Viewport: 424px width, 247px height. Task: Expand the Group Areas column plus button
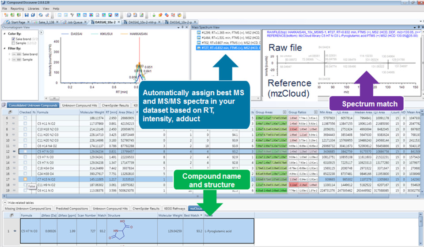(x=284, y=112)
